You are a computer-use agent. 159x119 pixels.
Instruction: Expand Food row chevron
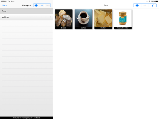click(x=51, y=11)
